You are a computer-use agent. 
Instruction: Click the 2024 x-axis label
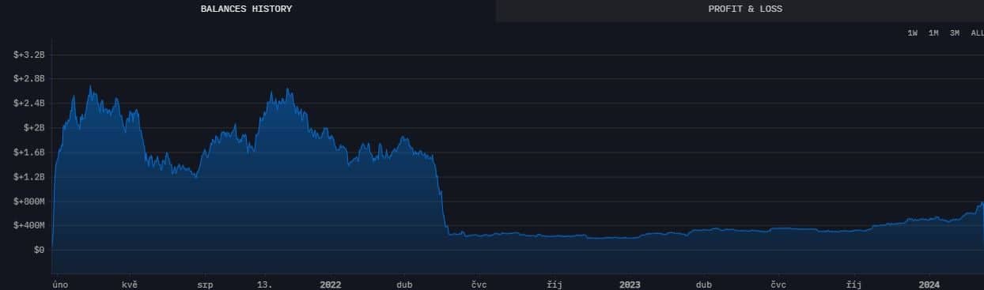929,284
